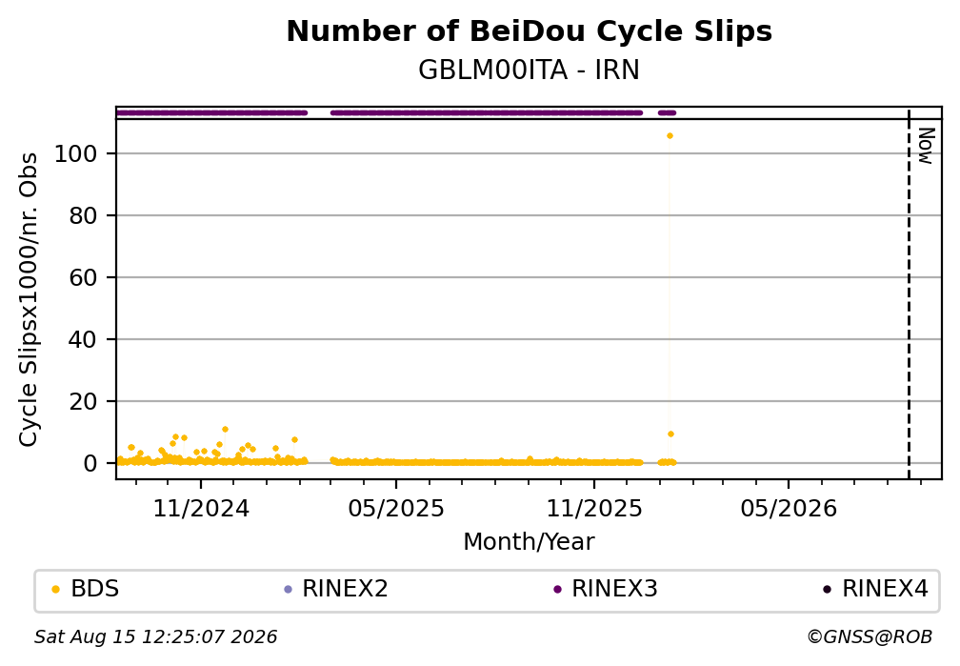Click the 05/2026 x-axis tick label

pyautogui.click(x=789, y=509)
